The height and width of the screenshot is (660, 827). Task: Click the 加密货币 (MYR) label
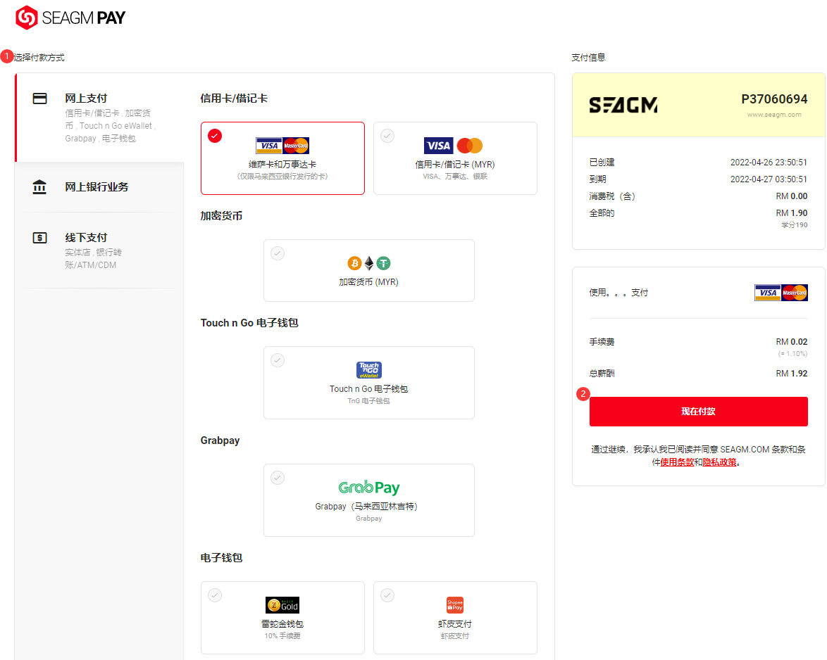pyautogui.click(x=368, y=282)
